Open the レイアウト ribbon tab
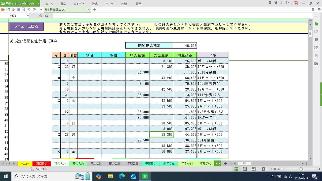The image size is (322, 181). [79, 4]
